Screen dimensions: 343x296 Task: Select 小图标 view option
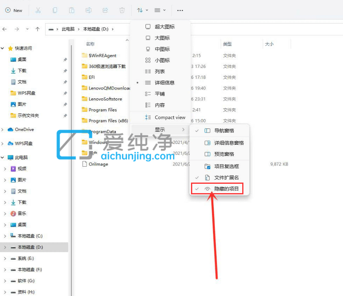(161, 60)
